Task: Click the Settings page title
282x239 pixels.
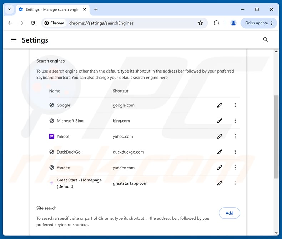Action: [35, 40]
